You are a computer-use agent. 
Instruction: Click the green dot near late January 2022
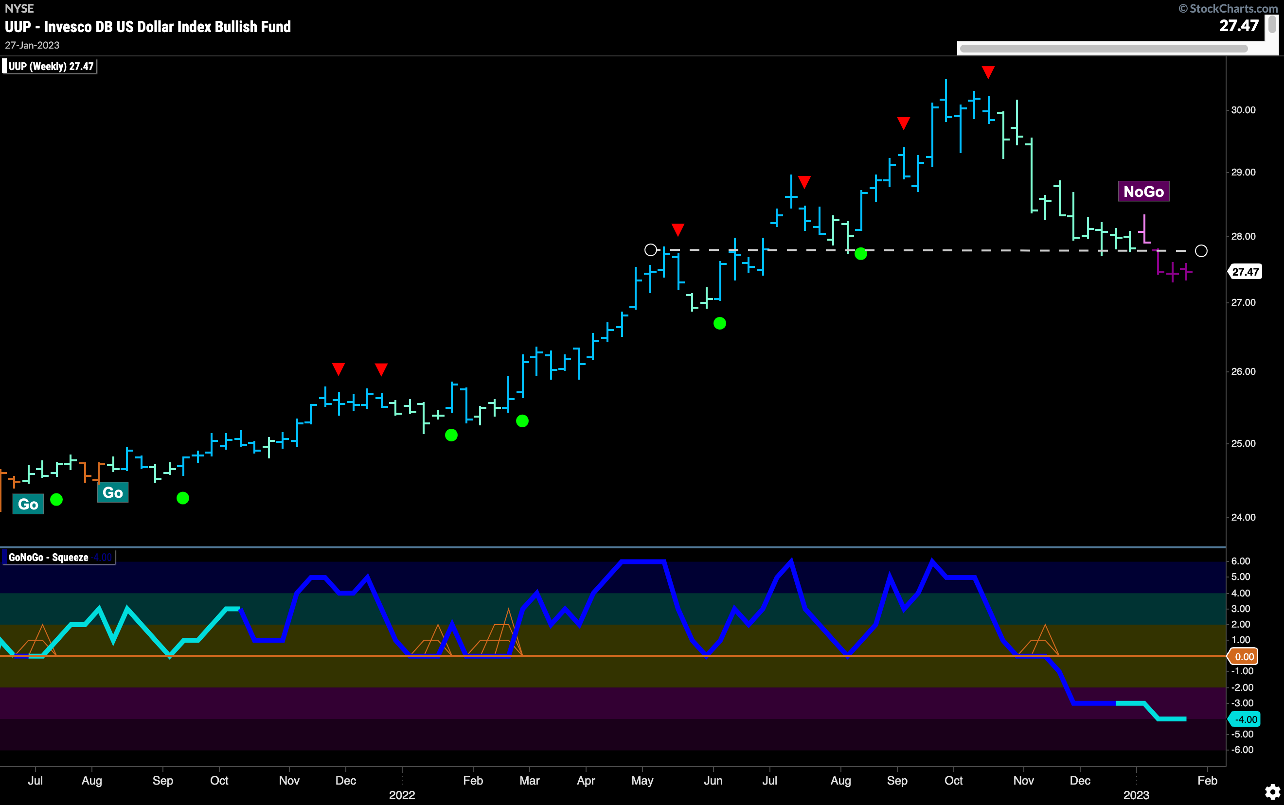pos(451,436)
